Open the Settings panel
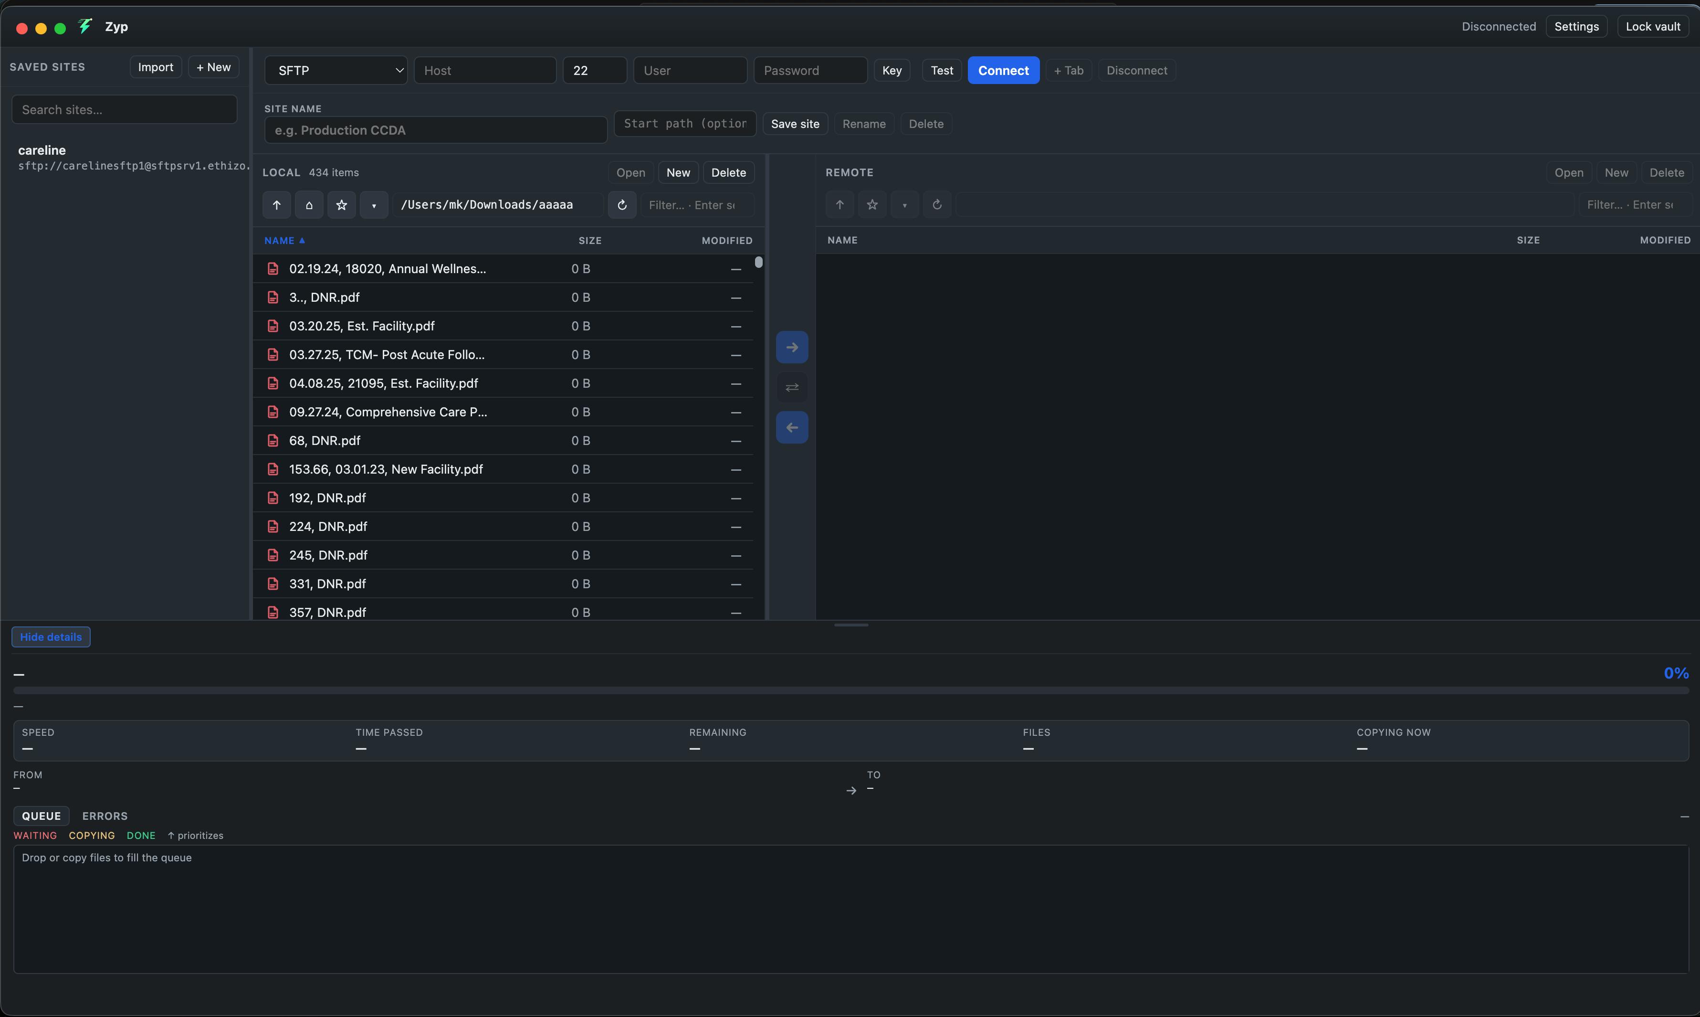 [x=1576, y=27]
